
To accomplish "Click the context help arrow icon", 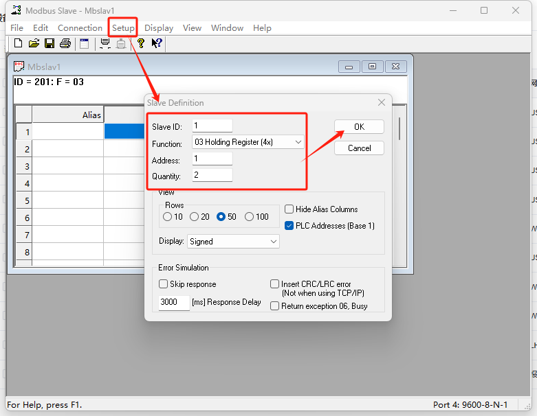I will point(157,43).
